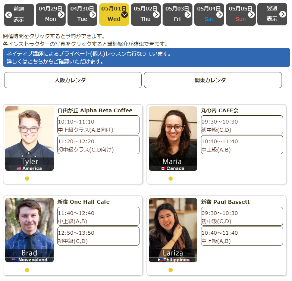Reserve Brad's 12:50～13:50 time slot
Viewport: 292px width, 281px height.
pyautogui.click(x=98, y=236)
